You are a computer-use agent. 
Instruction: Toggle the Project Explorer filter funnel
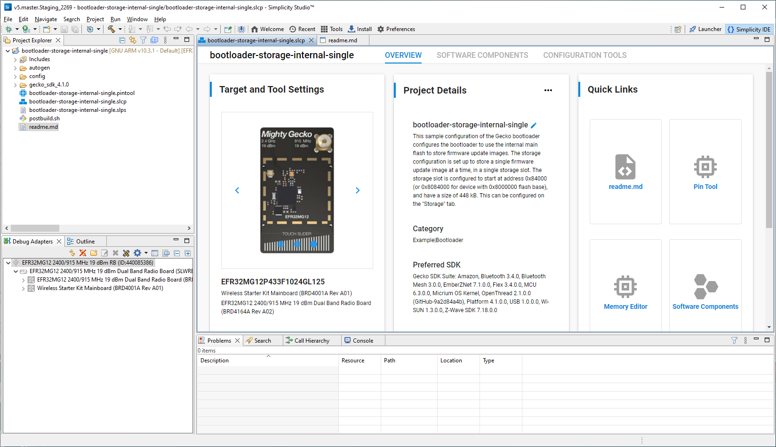tap(143, 40)
